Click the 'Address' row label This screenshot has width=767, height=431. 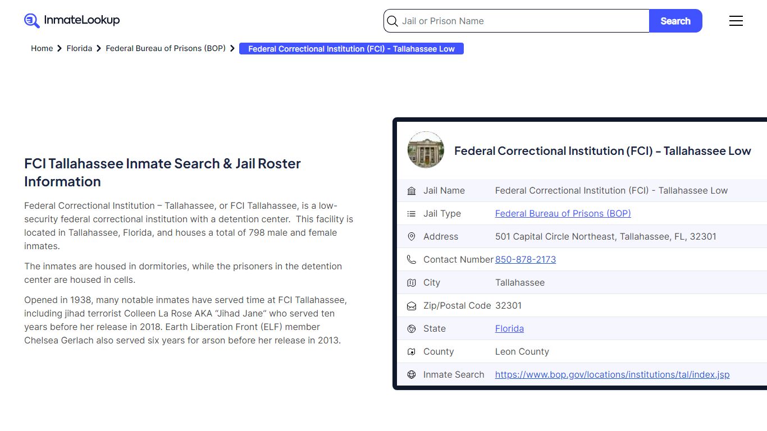[441, 236]
